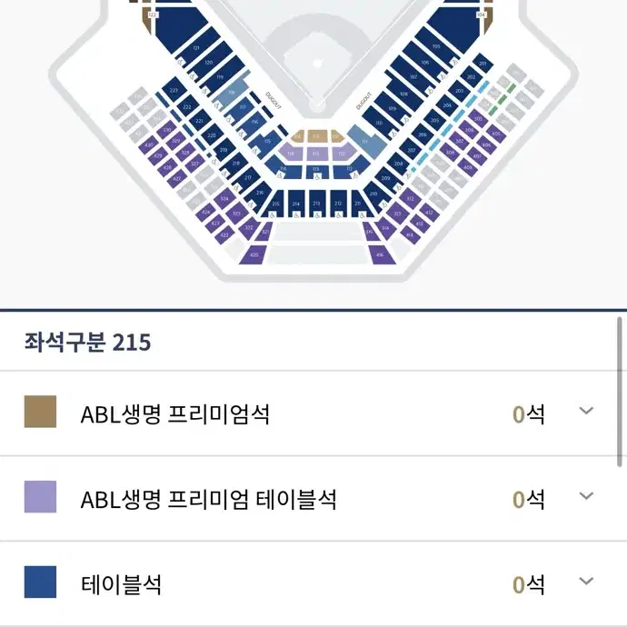Click wheelchair icon beside section 121

coord(180,63)
